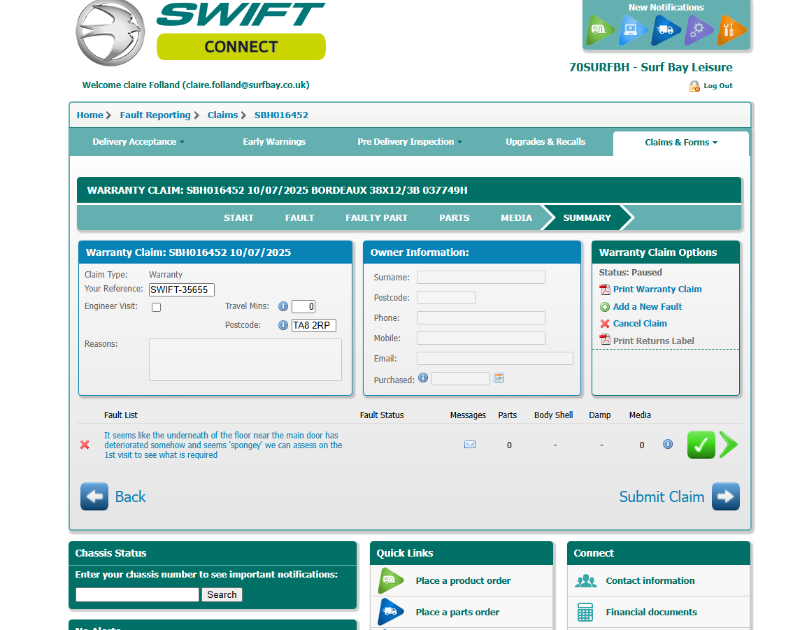Open the spongey floor fault description
Screen dimensions: 793x630
(x=223, y=445)
